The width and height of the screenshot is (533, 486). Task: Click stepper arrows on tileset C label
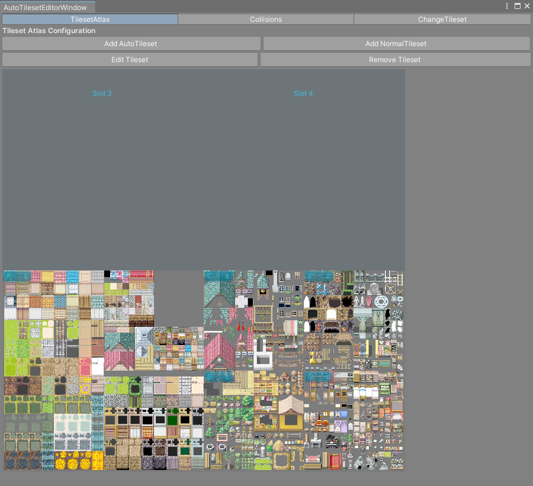click(x=227, y=276)
